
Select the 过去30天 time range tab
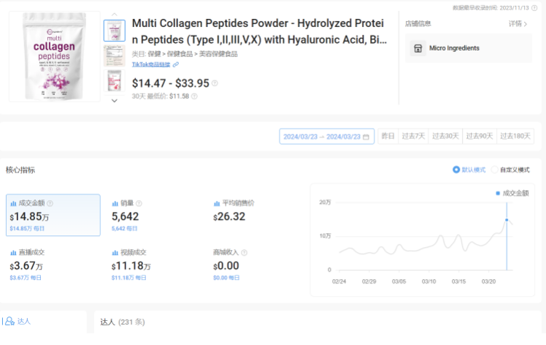click(x=445, y=136)
